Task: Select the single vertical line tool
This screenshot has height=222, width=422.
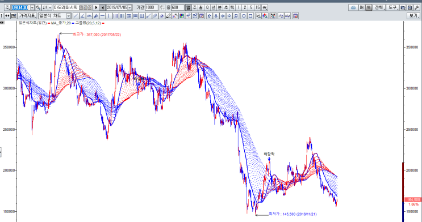Action: (108, 16)
